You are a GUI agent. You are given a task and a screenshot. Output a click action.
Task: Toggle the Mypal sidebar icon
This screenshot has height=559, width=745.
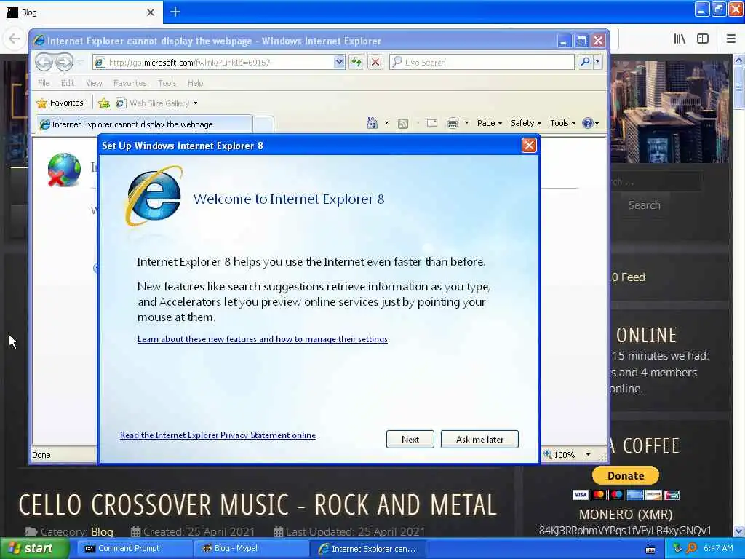pos(703,39)
